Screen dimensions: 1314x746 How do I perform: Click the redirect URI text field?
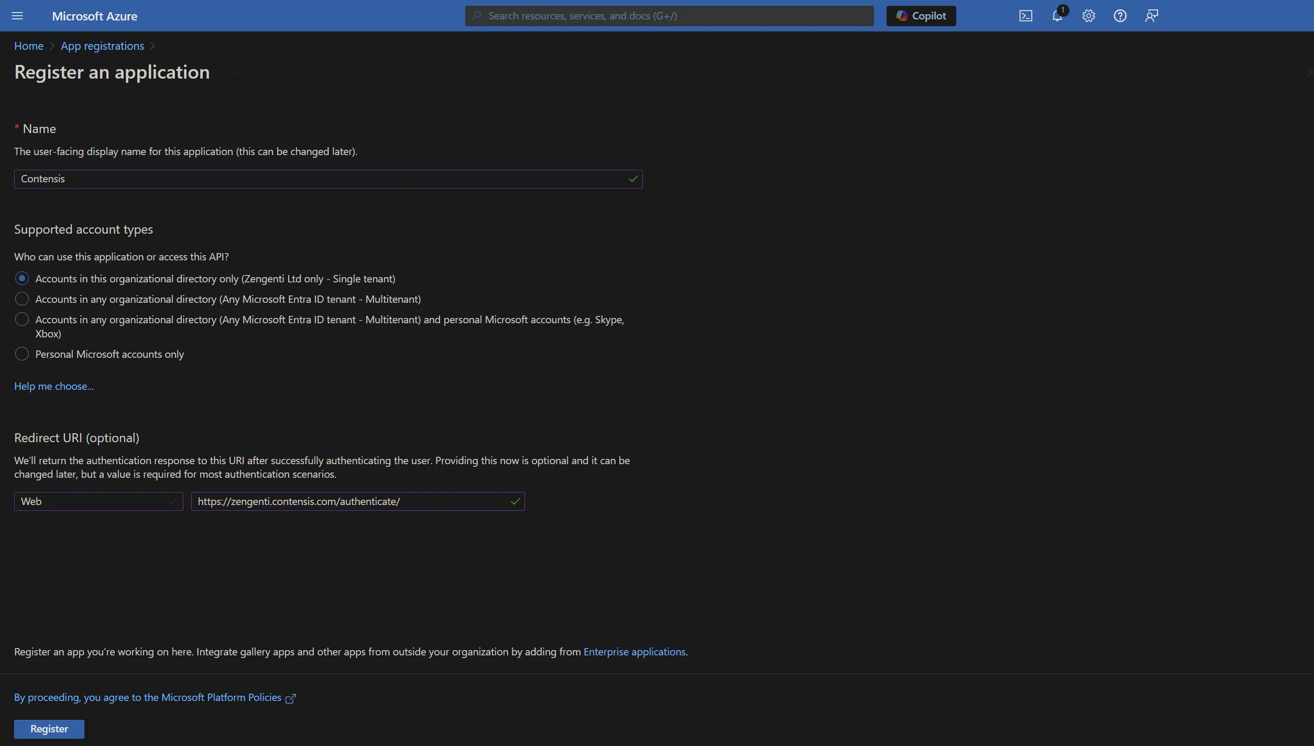[358, 501]
